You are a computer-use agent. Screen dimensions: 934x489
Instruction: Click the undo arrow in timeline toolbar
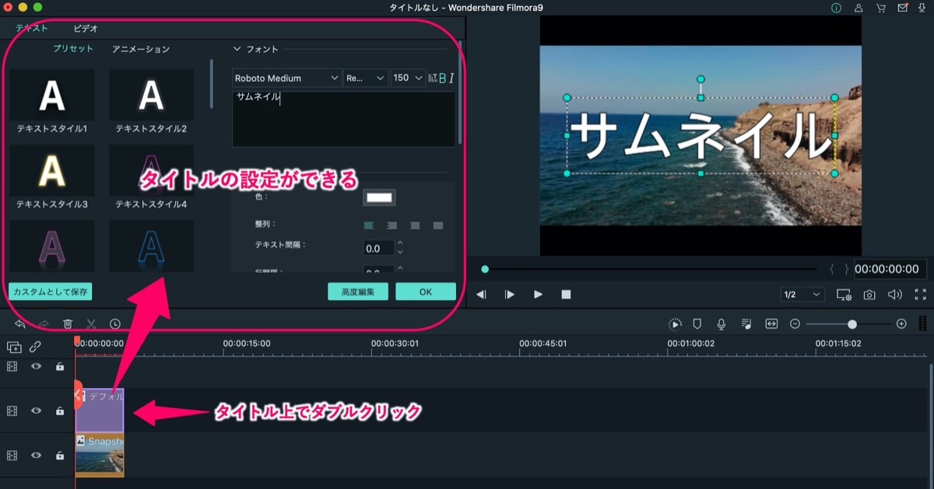(19, 323)
